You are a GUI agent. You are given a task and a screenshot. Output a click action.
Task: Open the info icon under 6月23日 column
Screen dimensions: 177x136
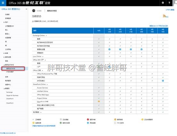pyautogui.click(x=109, y=49)
